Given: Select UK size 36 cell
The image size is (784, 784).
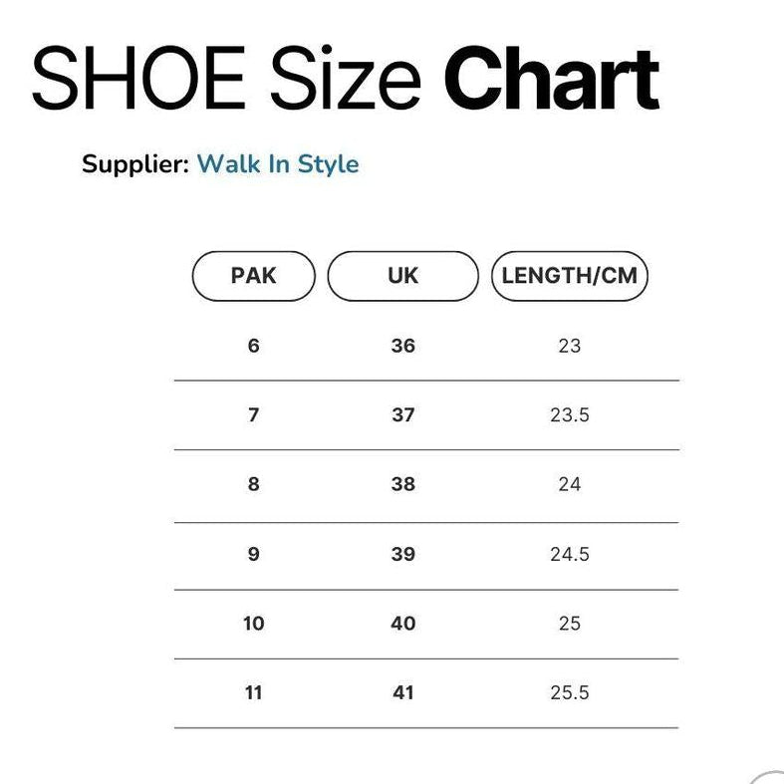Looking at the screenshot, I should [x=402, y=346].
